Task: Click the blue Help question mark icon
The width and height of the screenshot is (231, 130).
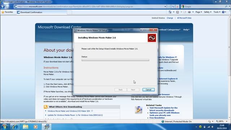Action: (x=223, y=12)
